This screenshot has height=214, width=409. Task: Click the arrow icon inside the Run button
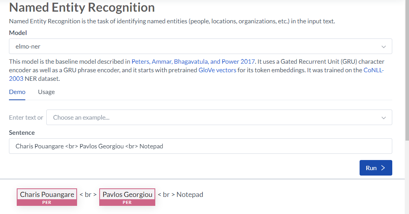tap(383, 168)
